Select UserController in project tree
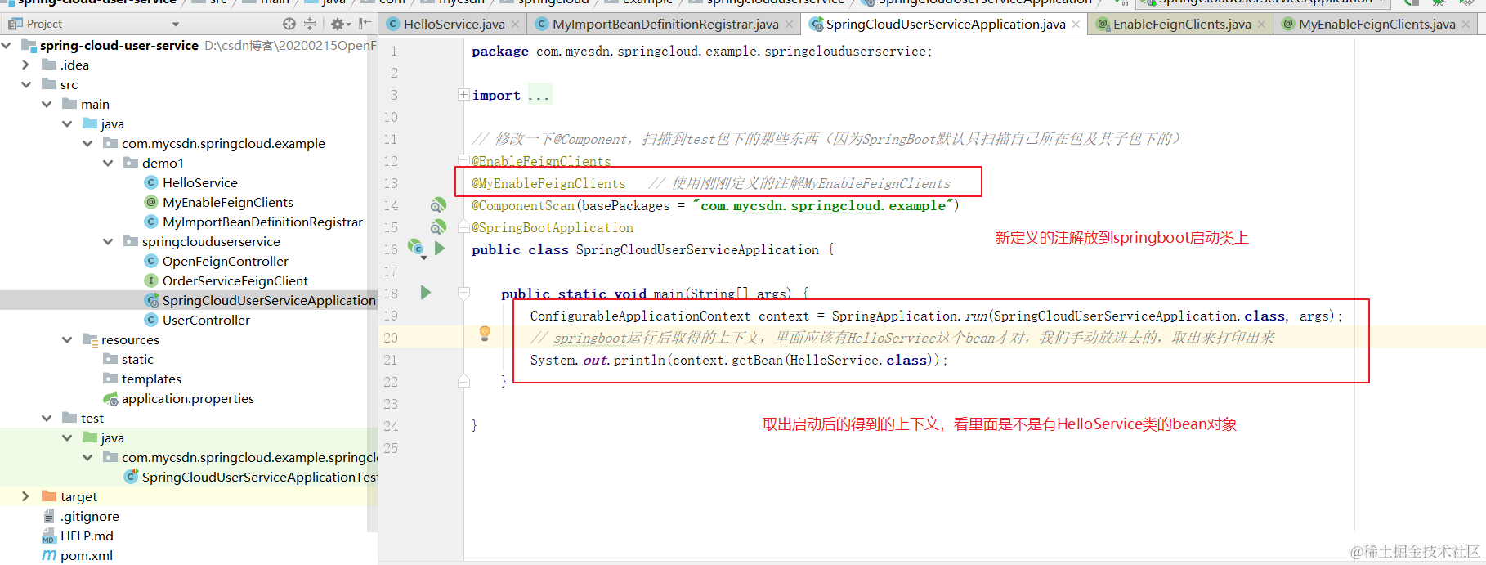1486x565 pixels. click(x=206, y=320)
